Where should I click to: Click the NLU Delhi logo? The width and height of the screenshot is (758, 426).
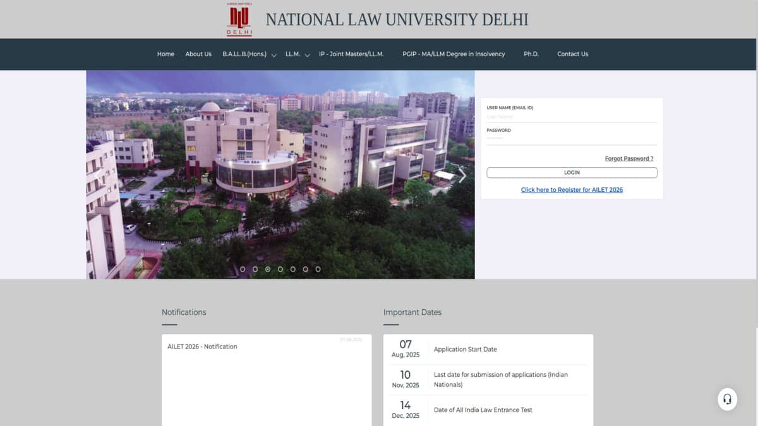(x=239, y=20)
